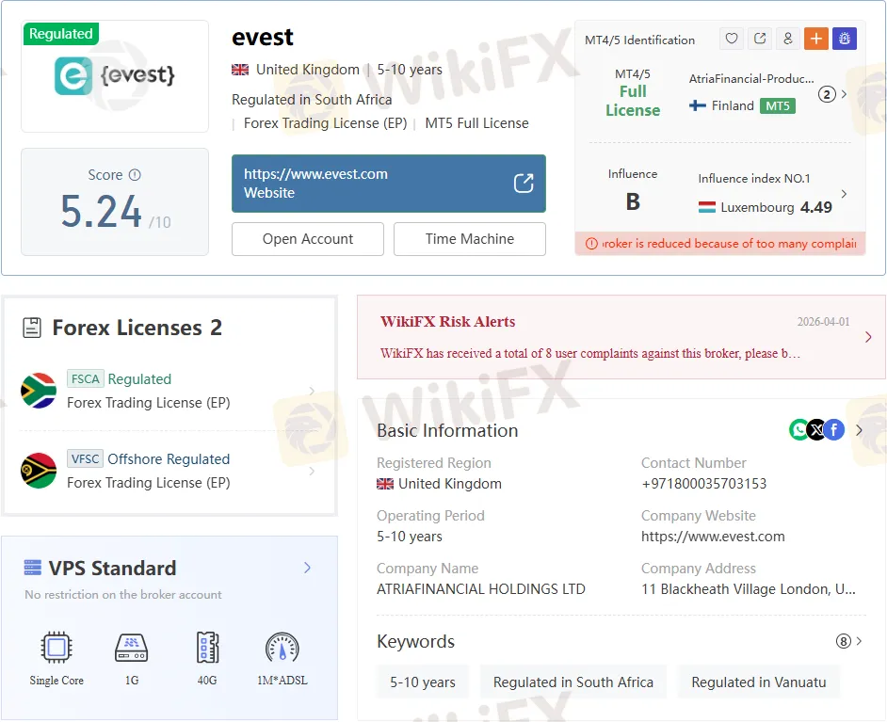Click the Luxembourg 4.49 influence value
Image resolution: width=887 pixels, height=722 pixels.
tap(815, 207)
